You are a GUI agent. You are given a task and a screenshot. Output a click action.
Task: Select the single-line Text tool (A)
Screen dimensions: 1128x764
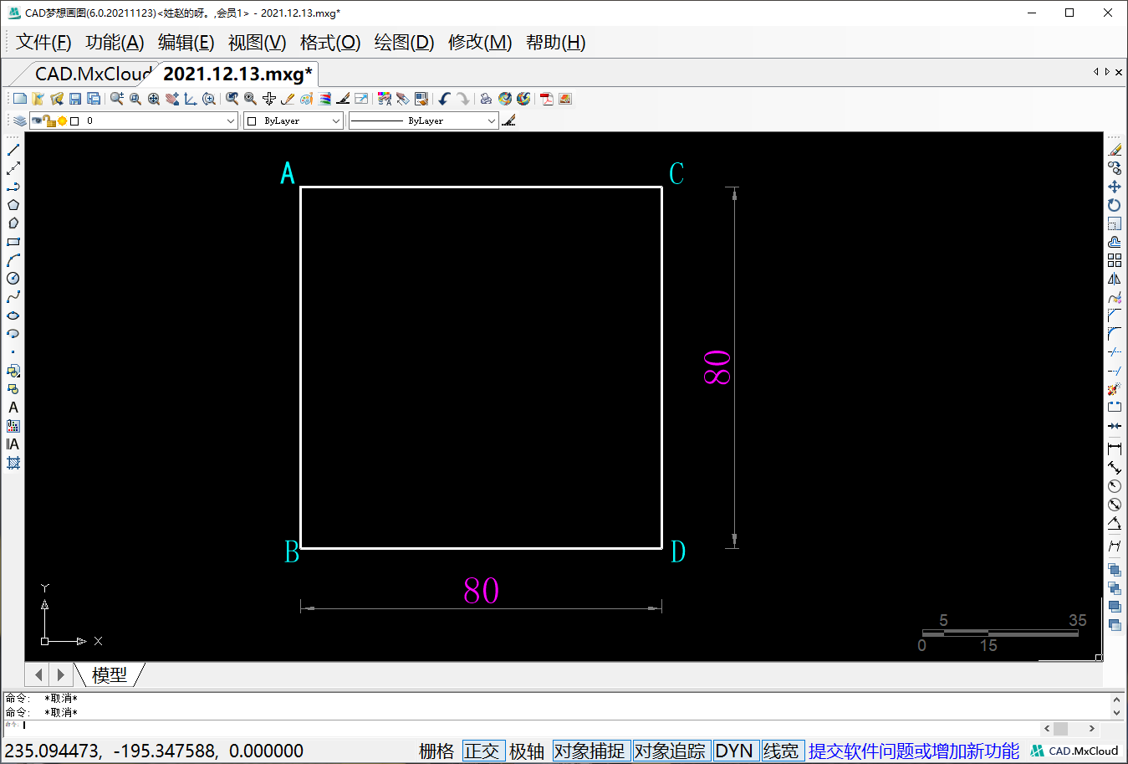coord(13,408)
